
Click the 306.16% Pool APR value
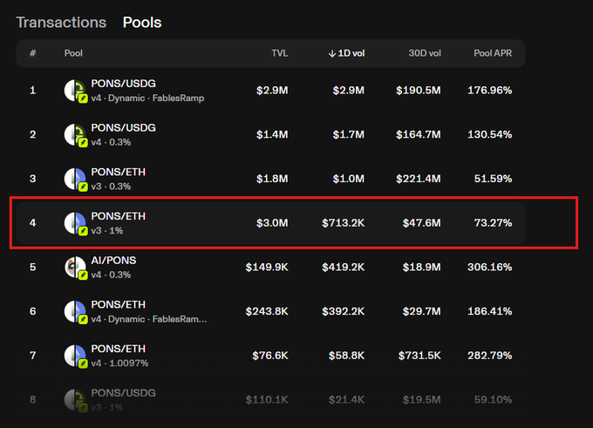[490, 268]
